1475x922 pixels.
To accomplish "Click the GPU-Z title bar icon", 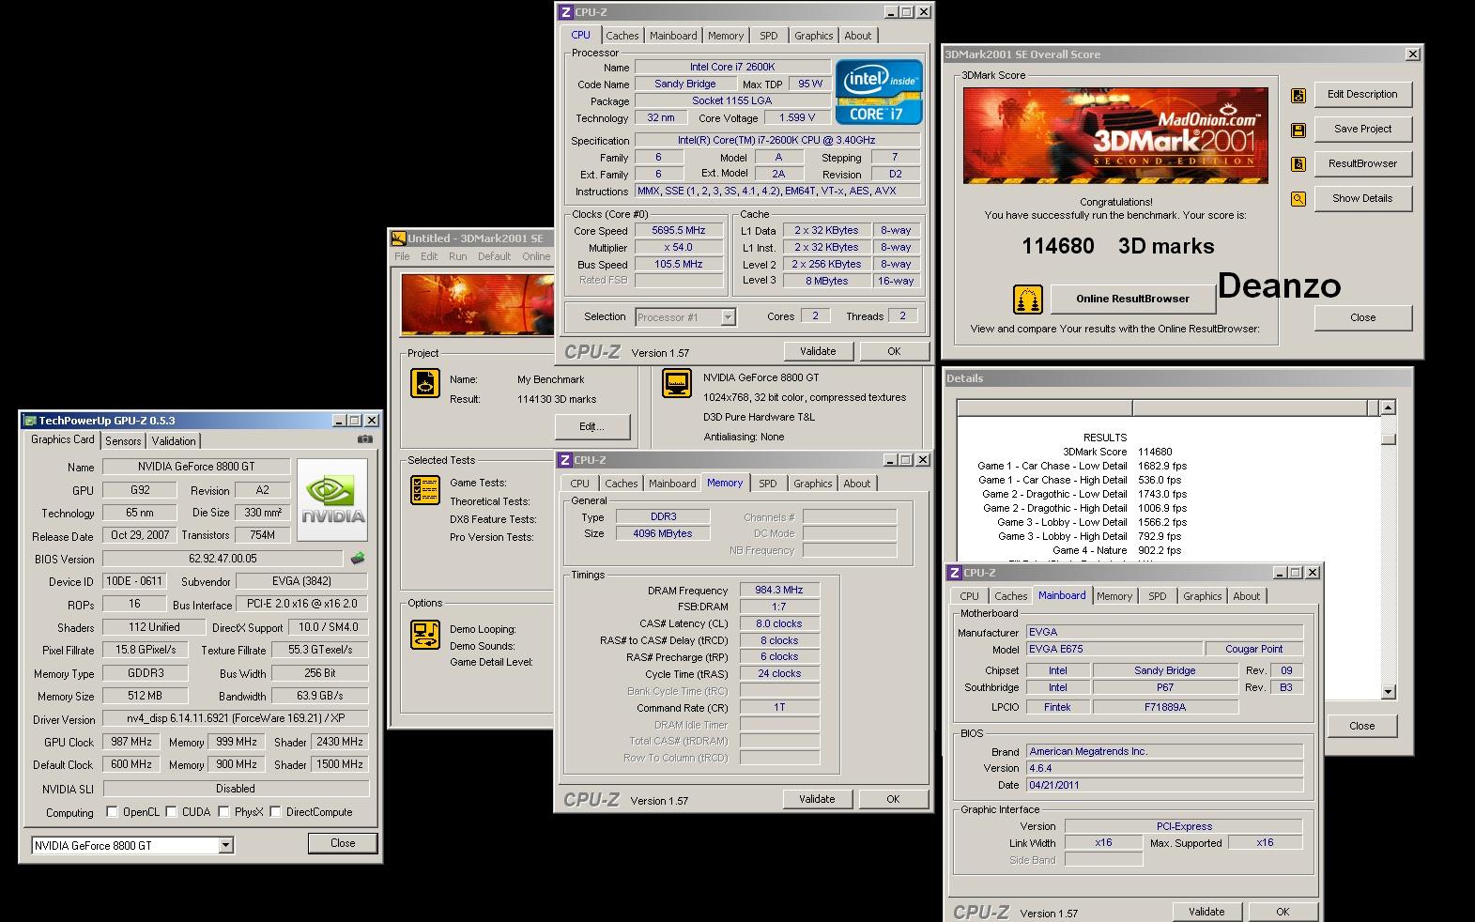I will coord(31,421).
